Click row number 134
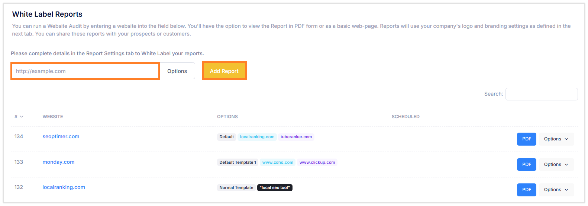This screenshot has height=206, width=588. 19,136
